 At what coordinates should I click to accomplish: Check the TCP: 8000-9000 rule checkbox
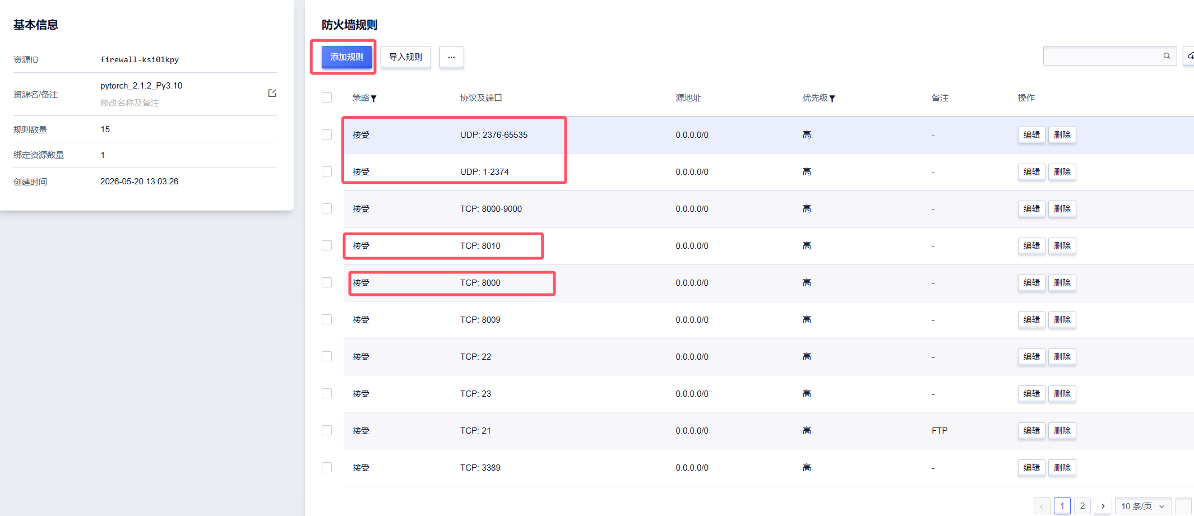pyautogui.click(x=327, y=208)
